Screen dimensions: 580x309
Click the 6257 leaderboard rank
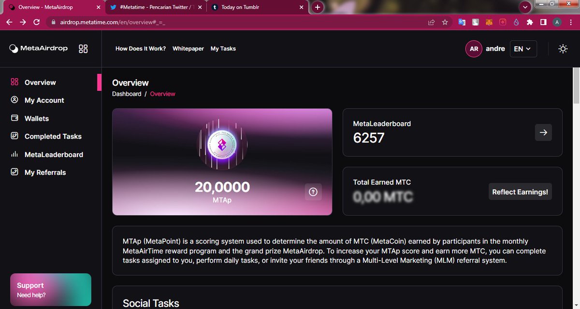(x=369, y=138)
